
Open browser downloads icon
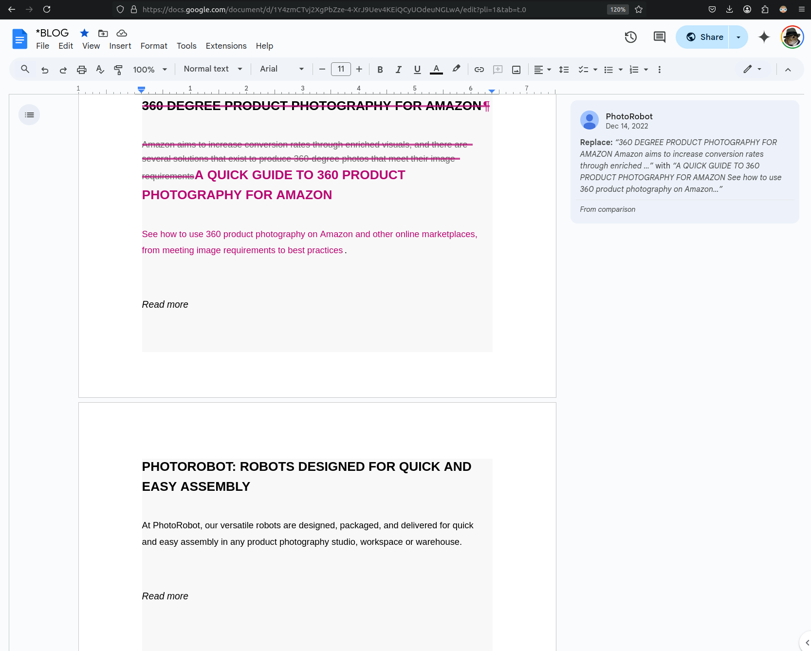coord(729,9)
